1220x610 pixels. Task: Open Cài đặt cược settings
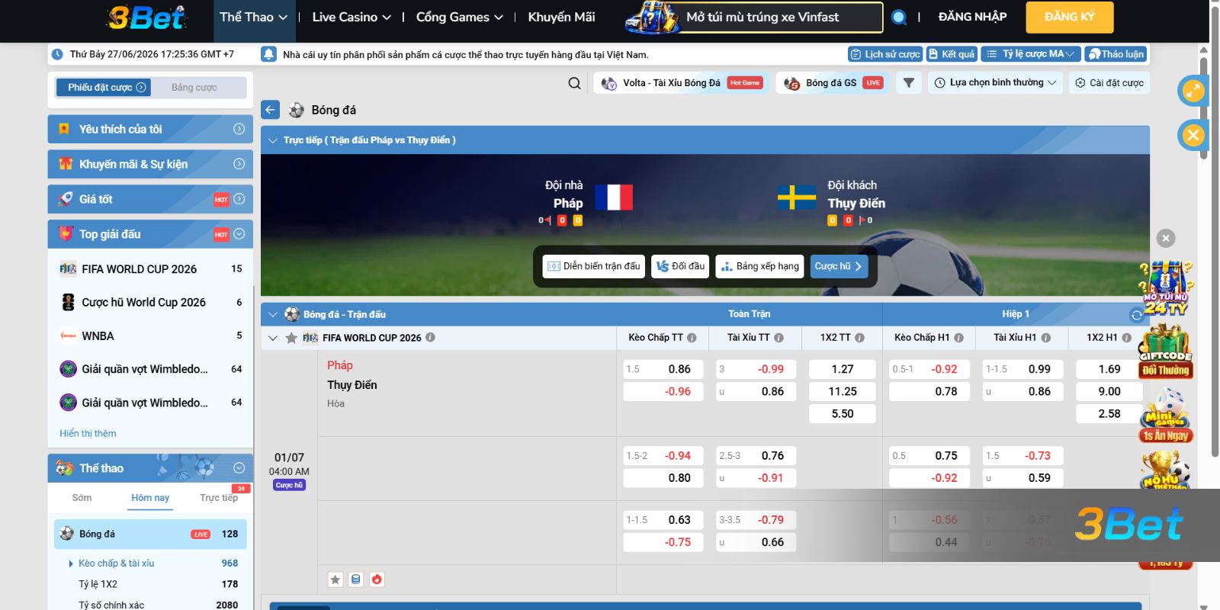(x=1109, y=82)
